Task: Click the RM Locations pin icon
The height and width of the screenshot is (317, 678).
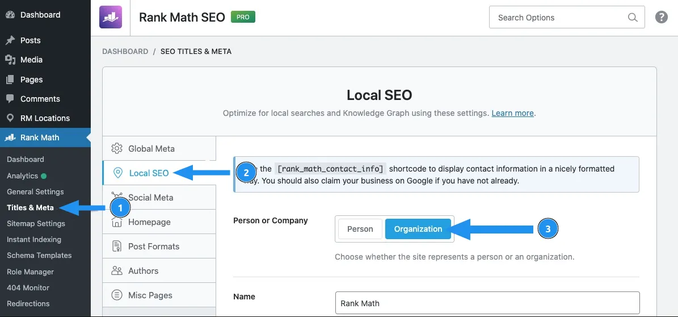Action: pos(10,118)
